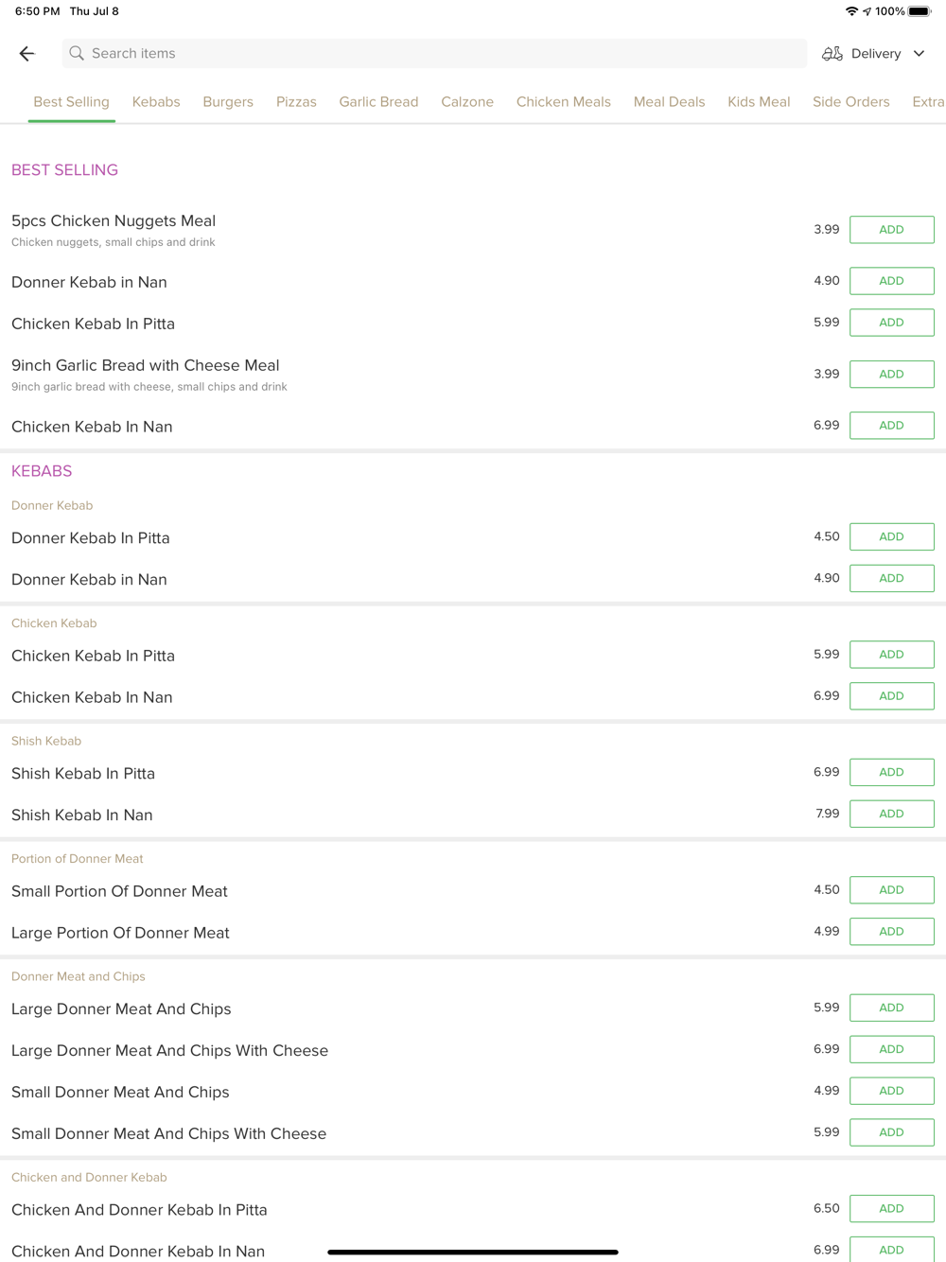Screen dimensions: 946x1262
Task: Select the Calzone tab
Action: pos(467,102)
